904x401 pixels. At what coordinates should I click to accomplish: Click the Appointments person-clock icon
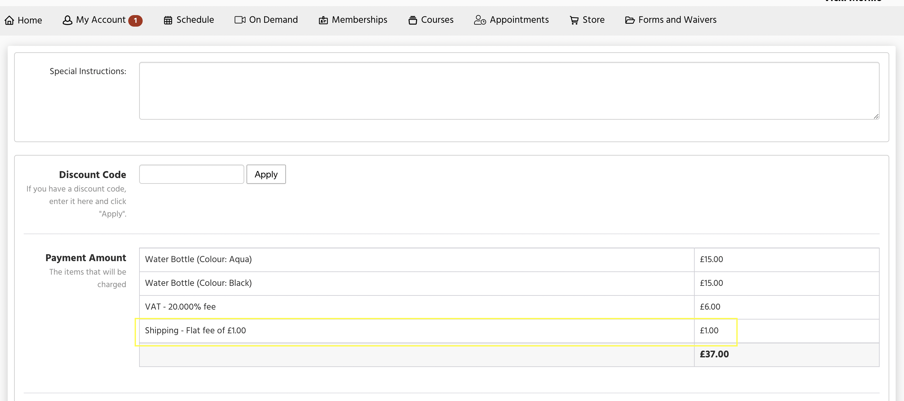(x=479, y=20)
